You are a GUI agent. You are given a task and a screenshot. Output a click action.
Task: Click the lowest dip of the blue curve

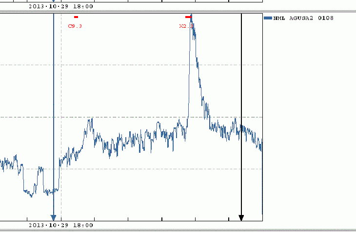pyautogui.click(x=31, y=196)
